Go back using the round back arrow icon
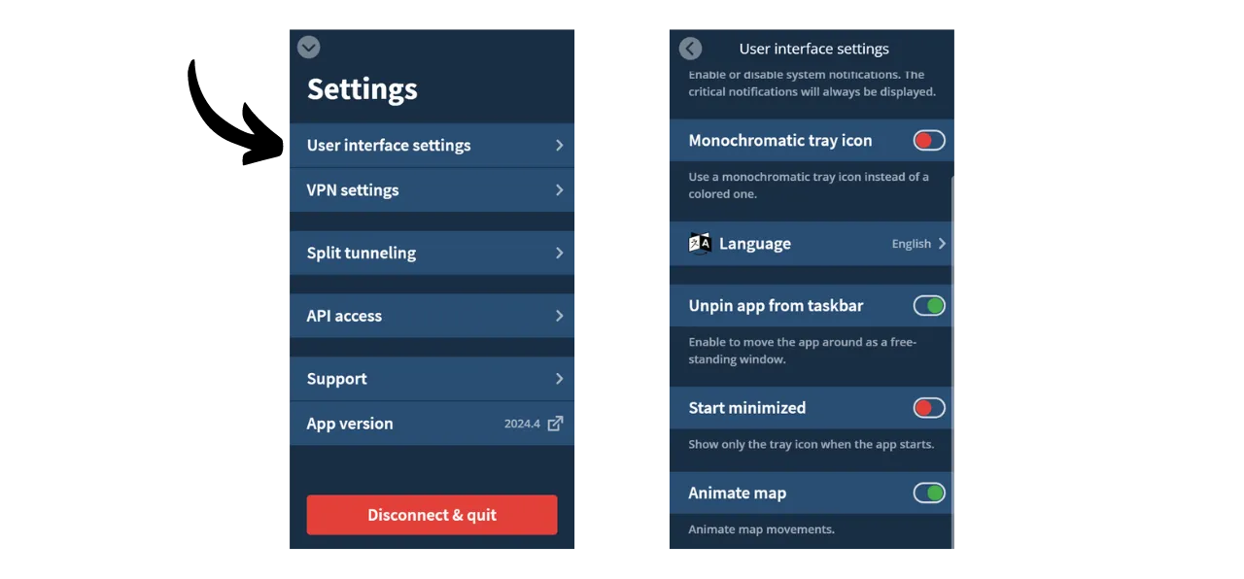The image size is (1244, 579). pos(690,49)
